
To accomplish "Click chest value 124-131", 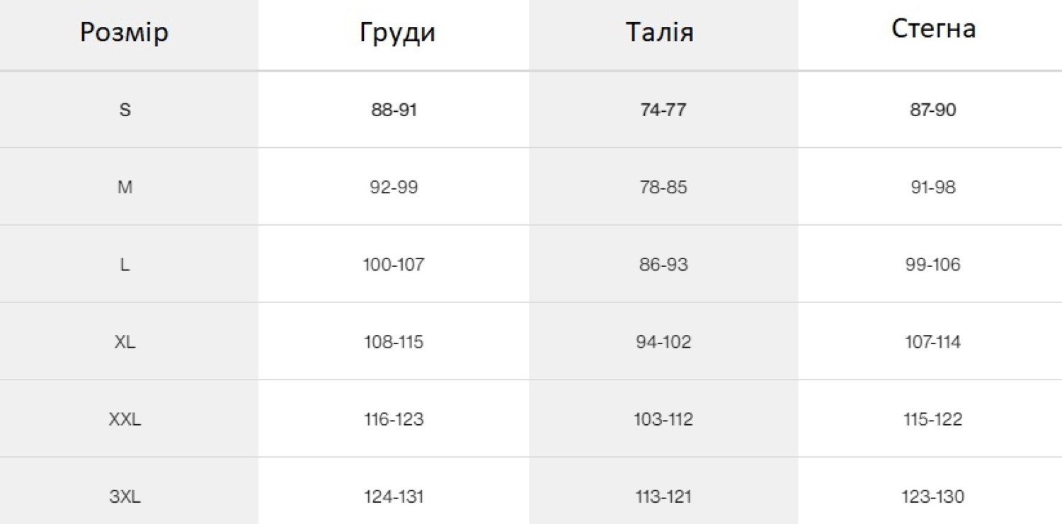I will click(394, 496).
